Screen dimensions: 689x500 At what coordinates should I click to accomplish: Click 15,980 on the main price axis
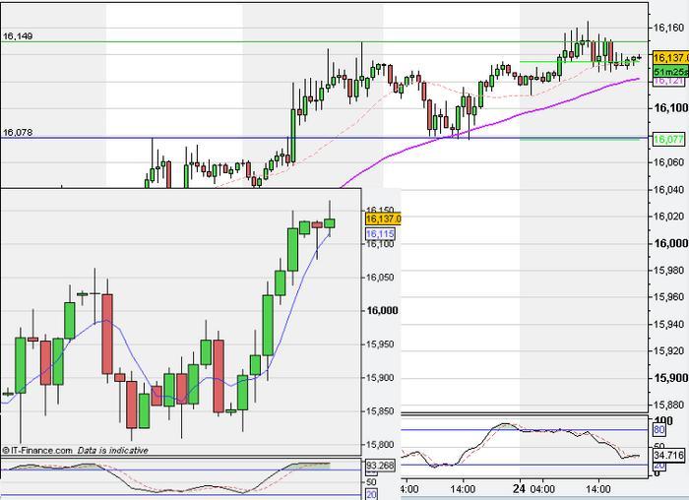point(668,271)
